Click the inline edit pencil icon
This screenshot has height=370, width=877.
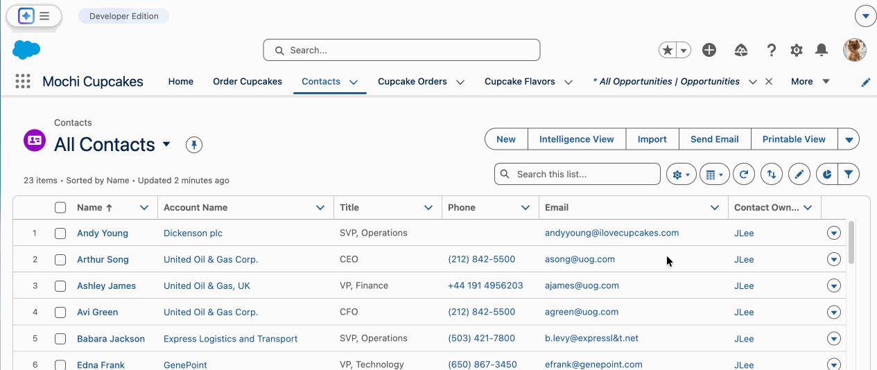[799, 175]
